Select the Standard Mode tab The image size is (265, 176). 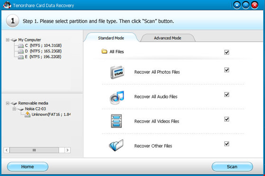(x=111, y=38)
